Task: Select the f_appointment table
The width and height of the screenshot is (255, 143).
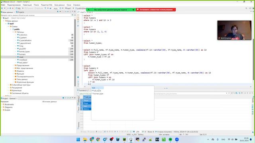Action: [25, 43]
